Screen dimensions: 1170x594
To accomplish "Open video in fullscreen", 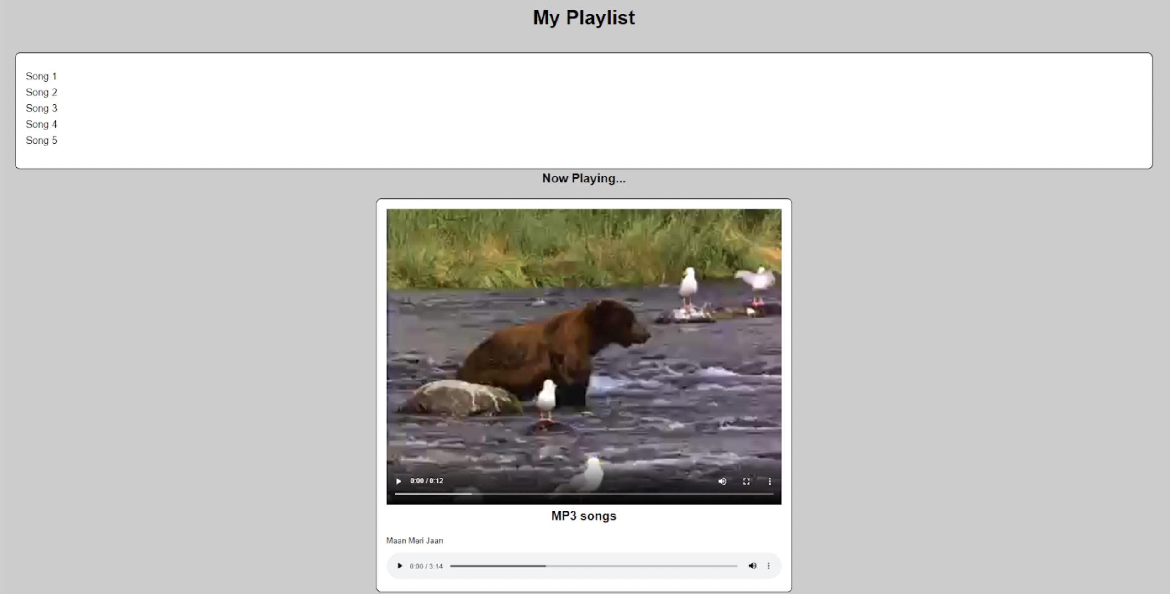I will [x=746, y=481].
